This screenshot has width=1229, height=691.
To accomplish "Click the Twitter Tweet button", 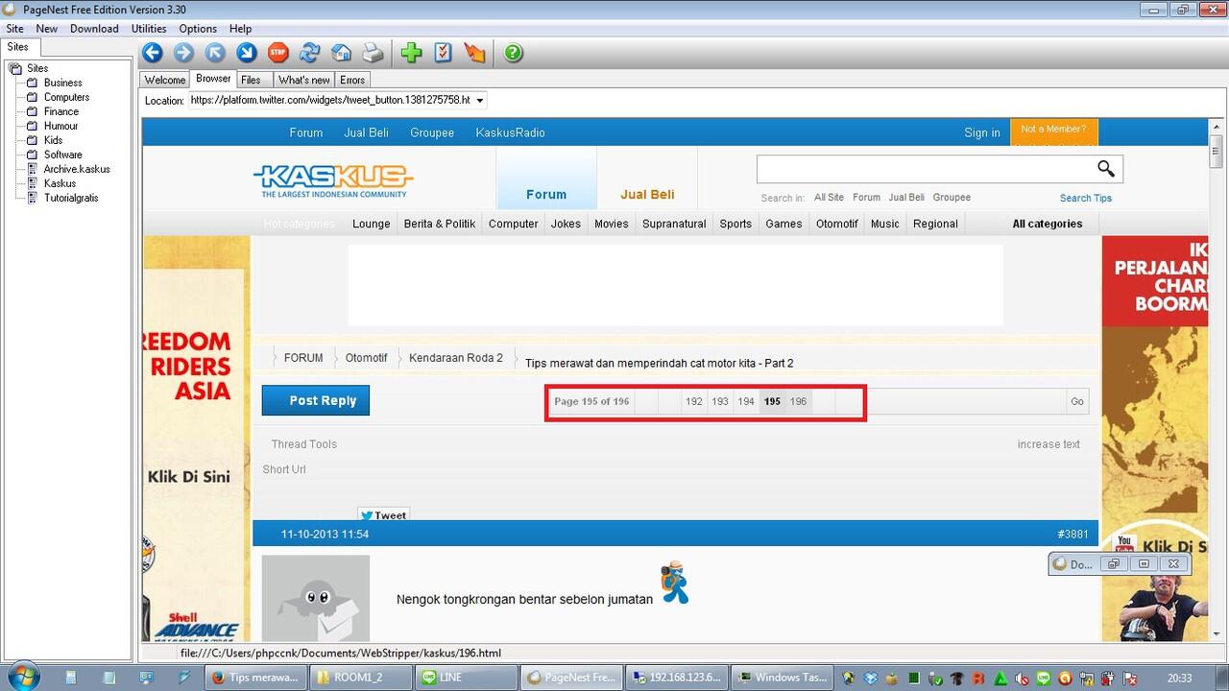I will point(383,515).
